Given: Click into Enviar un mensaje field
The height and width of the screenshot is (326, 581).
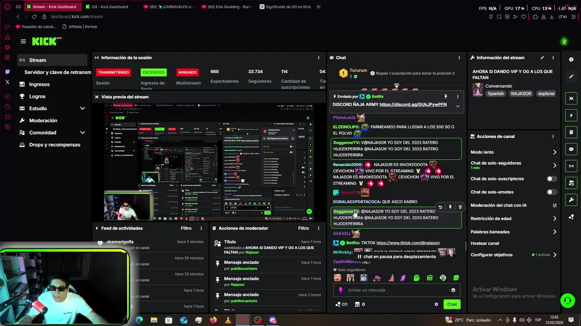Looking at the screenshot, I should tap(397, 290).
